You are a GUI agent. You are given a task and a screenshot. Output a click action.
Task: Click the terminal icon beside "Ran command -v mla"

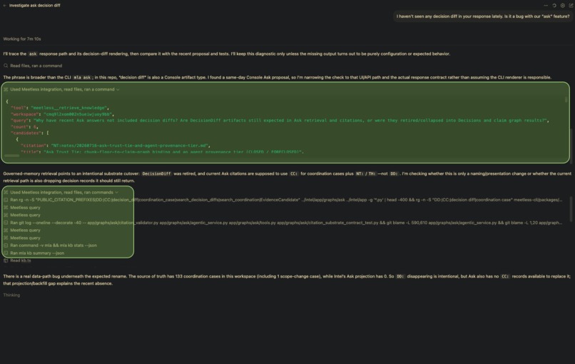(6, 246)
